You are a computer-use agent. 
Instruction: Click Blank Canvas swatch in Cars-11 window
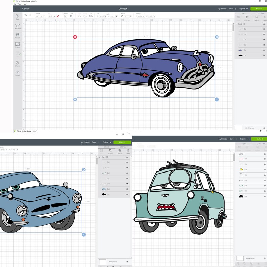click(240, 258)
